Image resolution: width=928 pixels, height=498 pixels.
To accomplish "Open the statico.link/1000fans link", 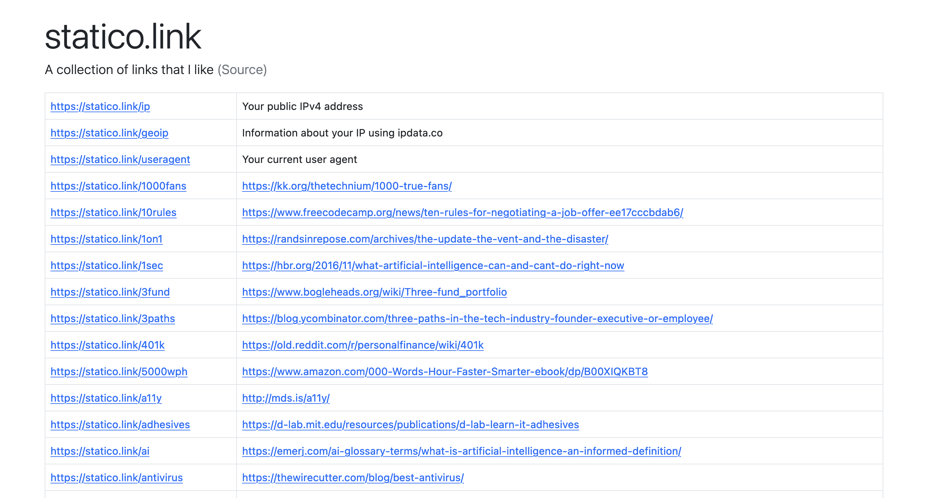I will [118, 186].
